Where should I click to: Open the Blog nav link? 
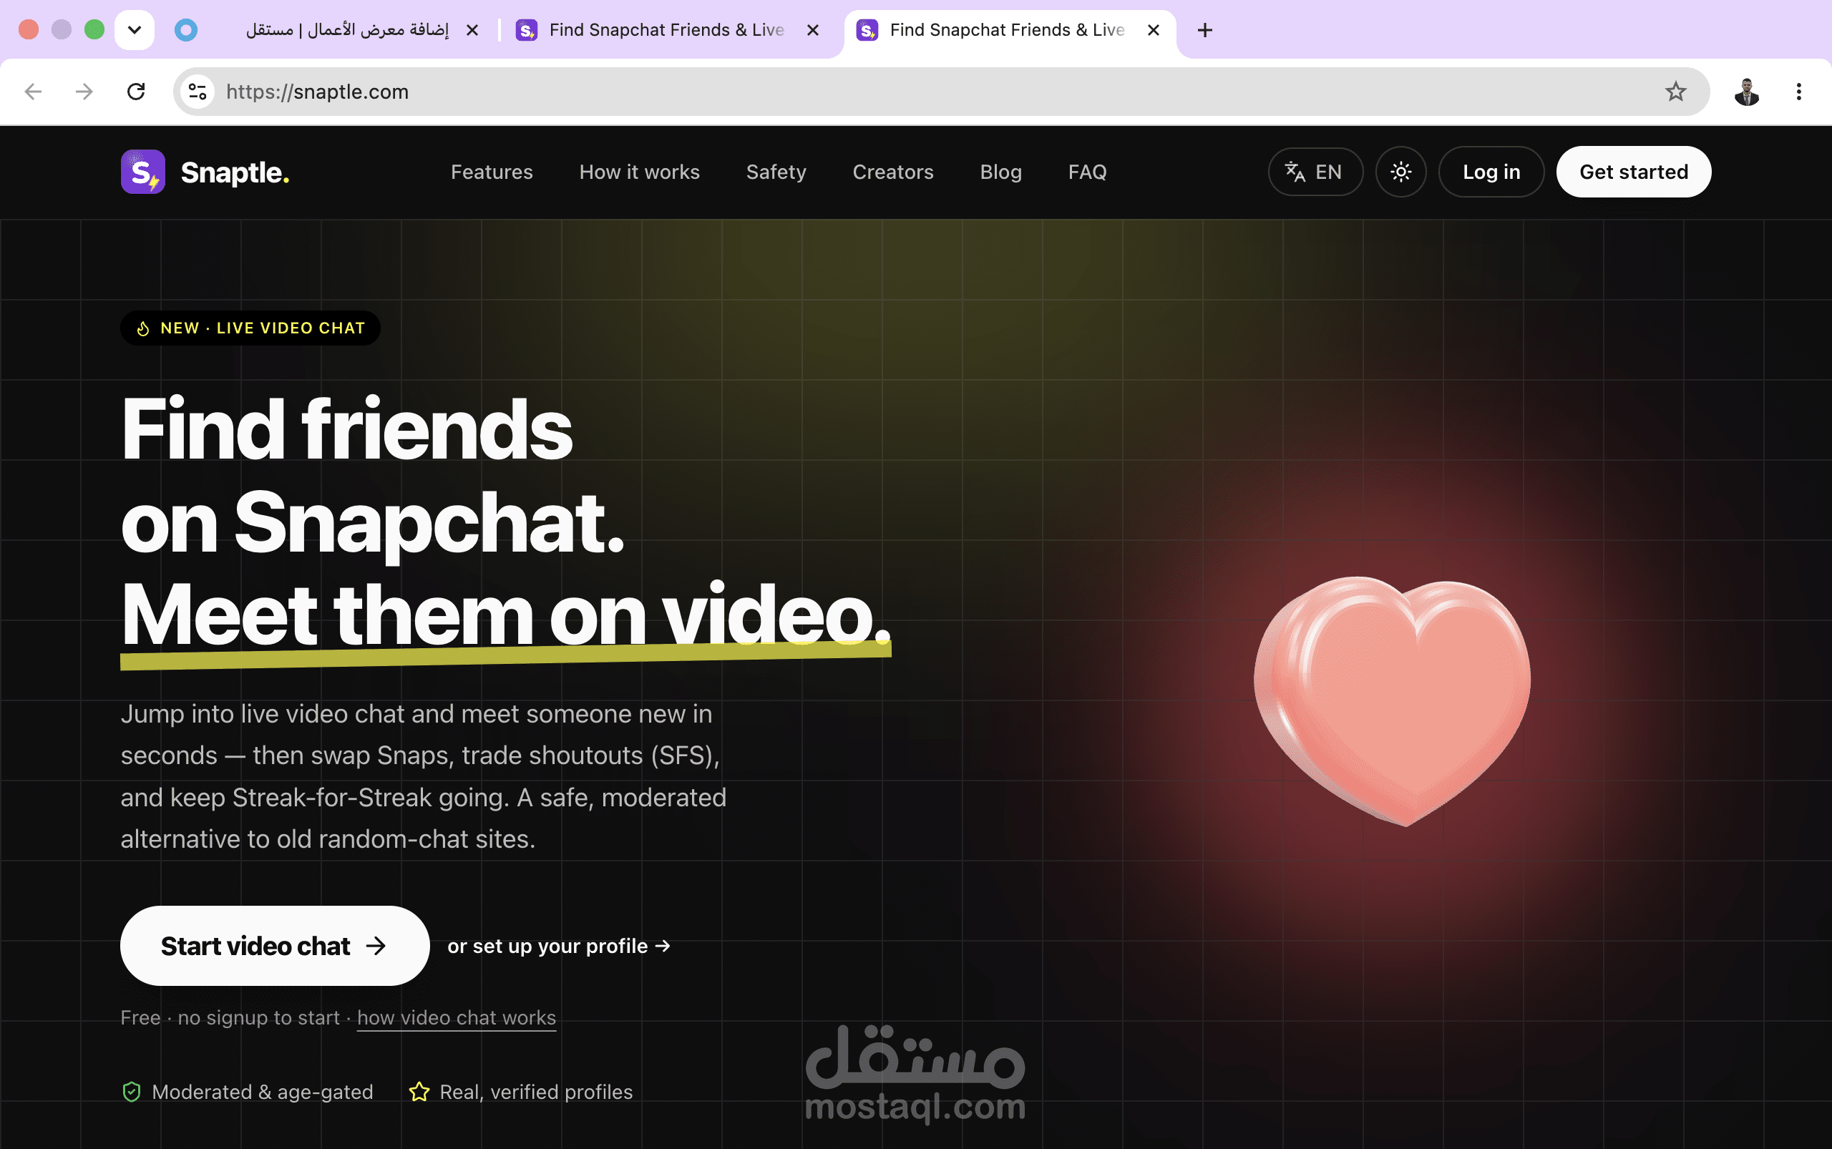(1000, 172)
